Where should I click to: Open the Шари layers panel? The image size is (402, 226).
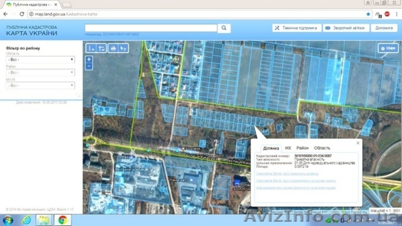coord(388,48)
